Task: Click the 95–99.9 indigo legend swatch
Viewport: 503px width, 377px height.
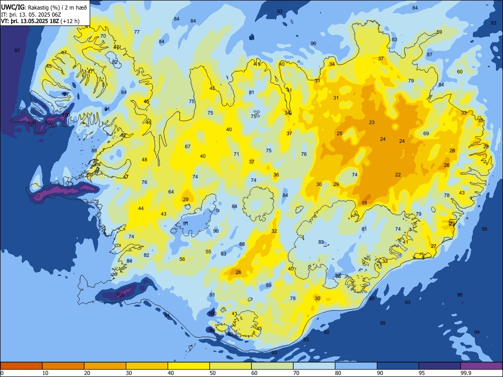Action: pyautogui.click(x=440, y=366)
